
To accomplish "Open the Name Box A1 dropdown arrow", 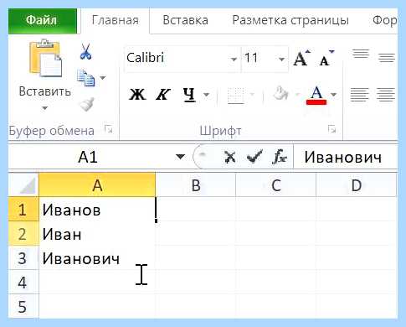I will click(x=181, y=157).
